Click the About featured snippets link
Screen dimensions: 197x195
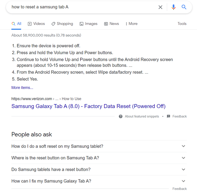point(142,116)
